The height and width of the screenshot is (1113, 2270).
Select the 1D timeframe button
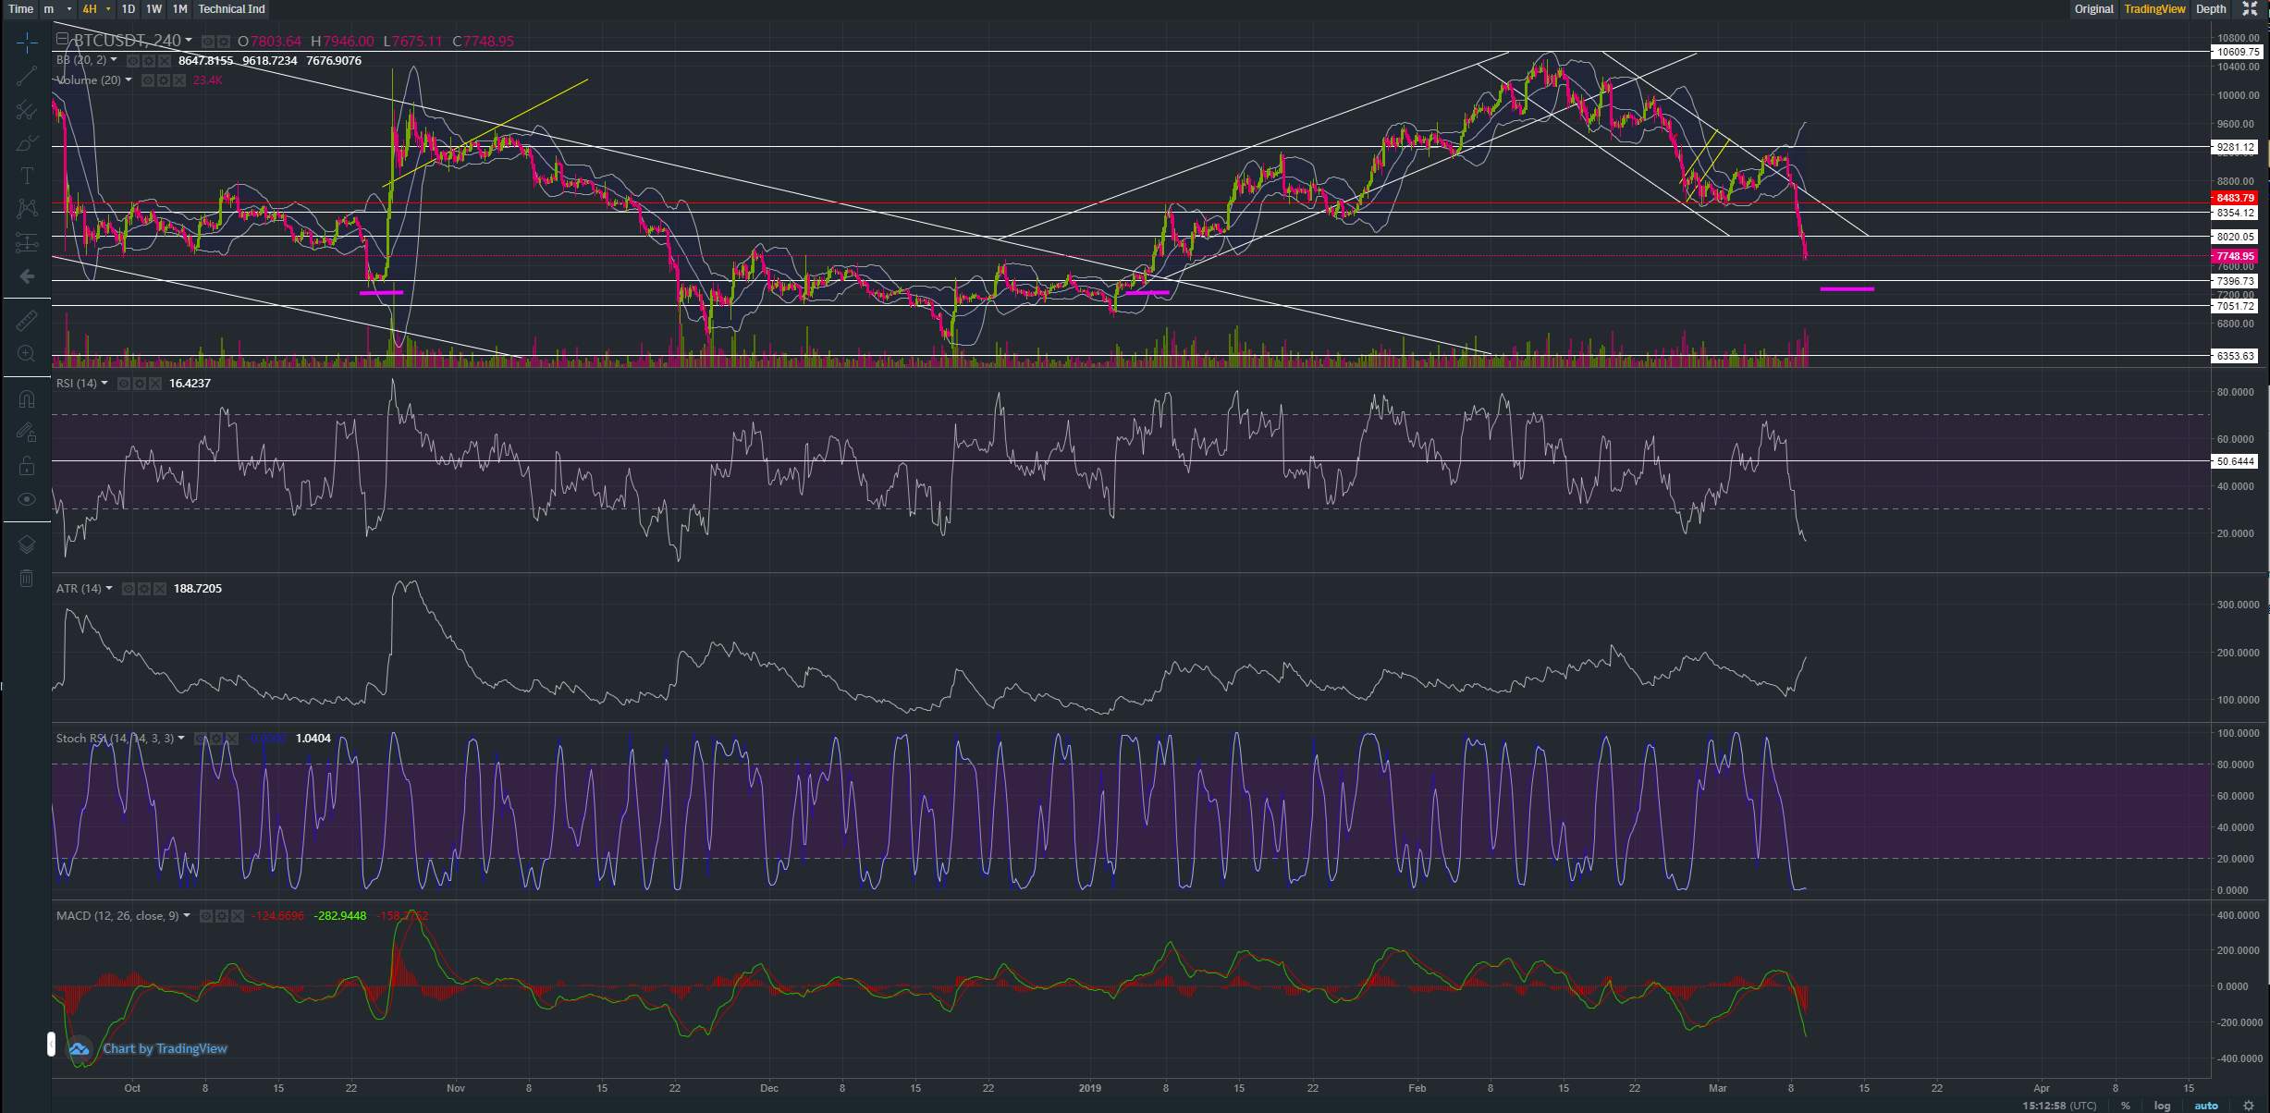[x=129, y=9]
